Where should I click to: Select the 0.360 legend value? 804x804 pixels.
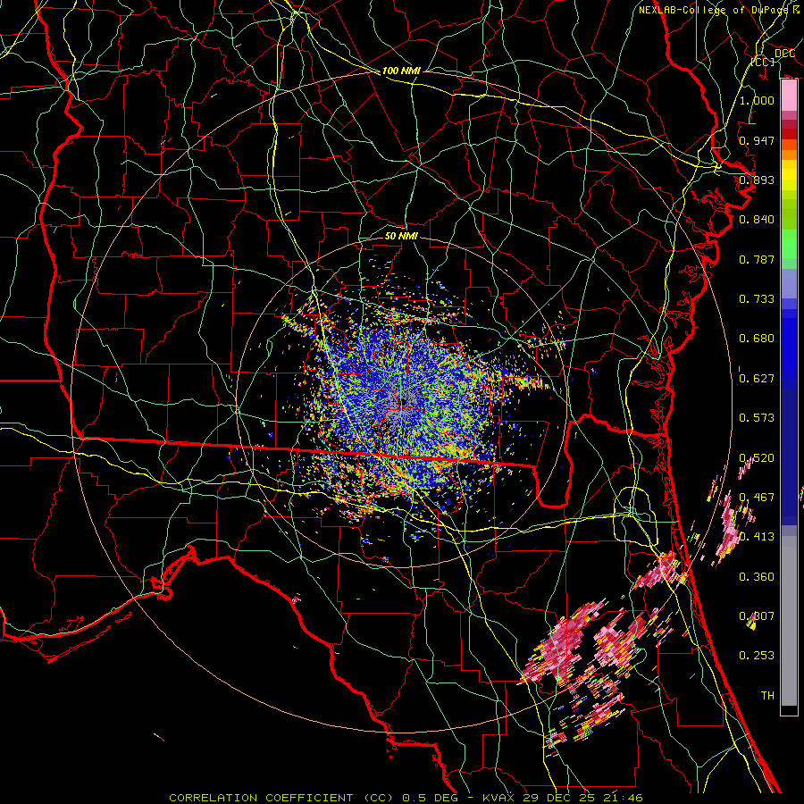click(x=757, y=577)
